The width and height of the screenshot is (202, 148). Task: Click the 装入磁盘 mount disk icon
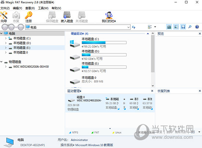click(67, 17)
